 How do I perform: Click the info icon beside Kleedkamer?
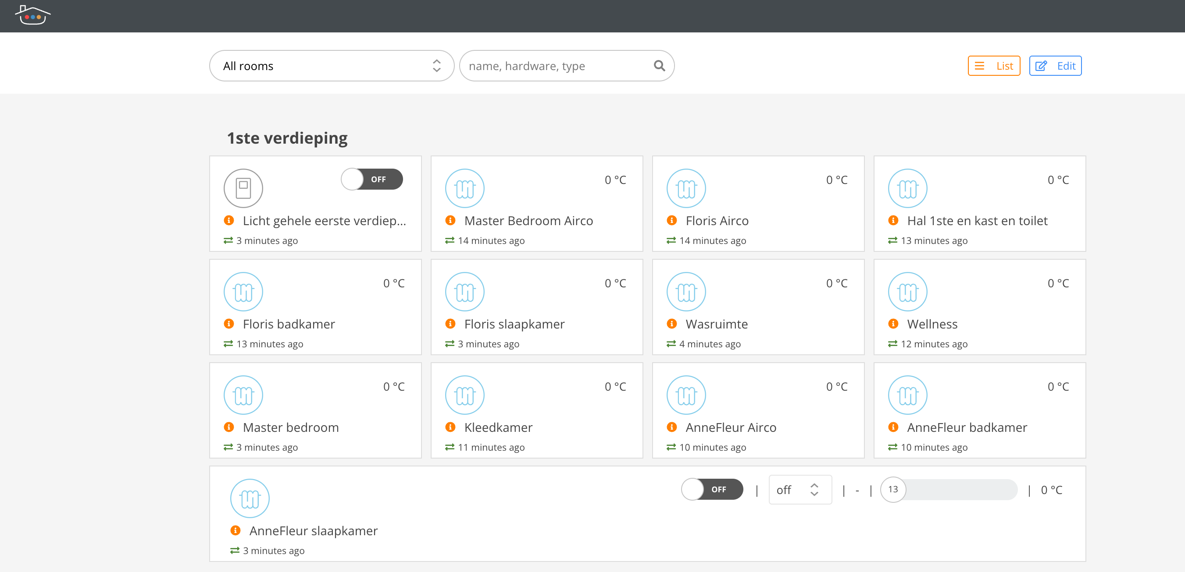tap(450, 427)
